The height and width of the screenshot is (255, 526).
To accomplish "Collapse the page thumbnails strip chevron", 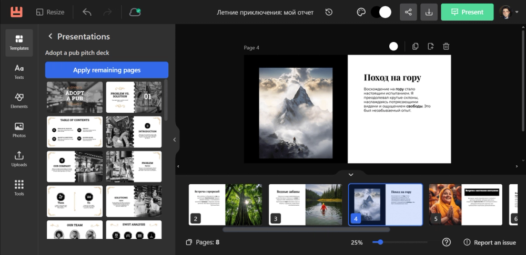I will [x=351, y=174].
